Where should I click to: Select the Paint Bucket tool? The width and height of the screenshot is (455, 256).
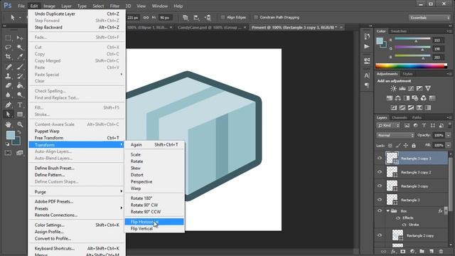[x=20, y=85]
